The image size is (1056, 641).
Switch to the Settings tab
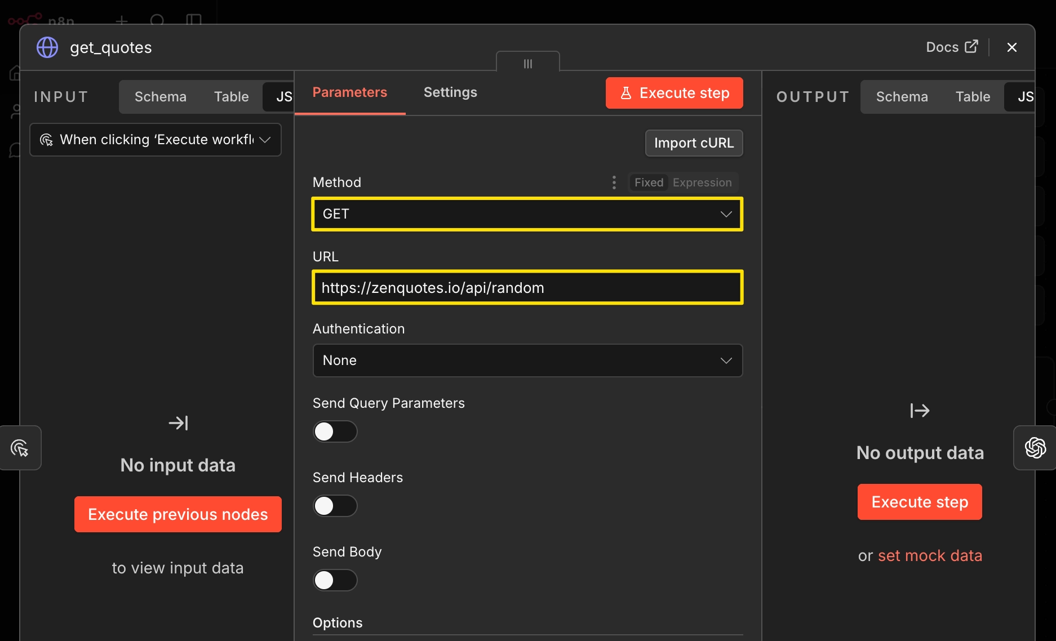[450, 92]
